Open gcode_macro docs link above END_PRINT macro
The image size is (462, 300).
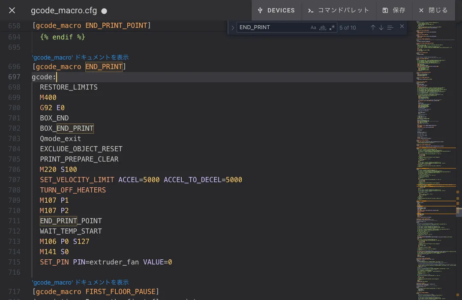tap(80, 57)
